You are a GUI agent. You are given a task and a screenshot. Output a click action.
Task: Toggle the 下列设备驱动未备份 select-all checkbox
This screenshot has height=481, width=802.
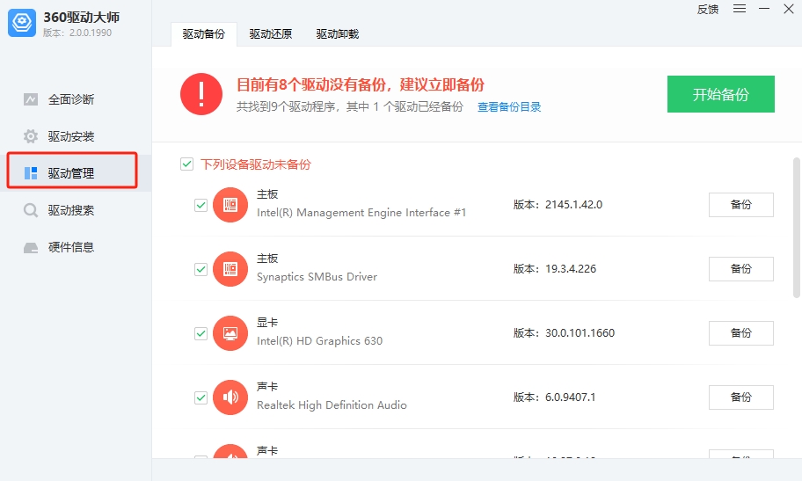(x=186, y=164)
